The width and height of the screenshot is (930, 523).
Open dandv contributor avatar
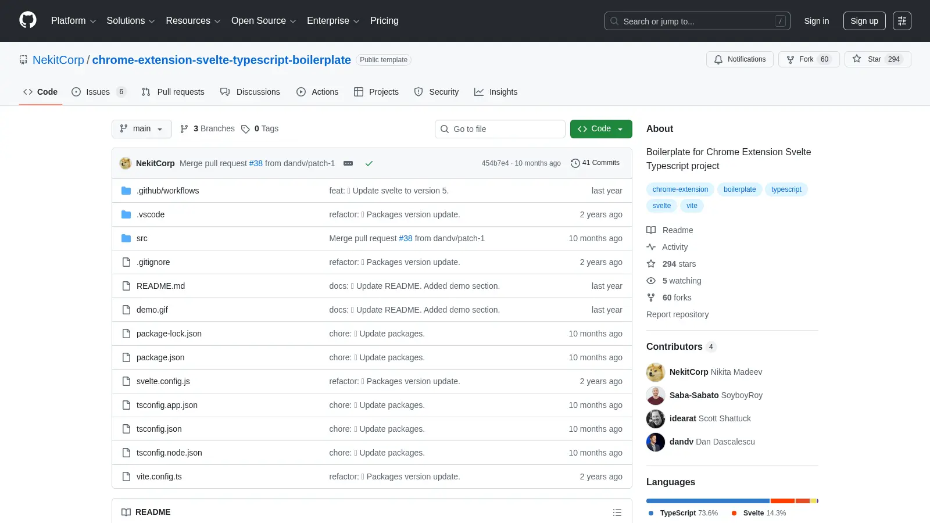click(656, 442)
